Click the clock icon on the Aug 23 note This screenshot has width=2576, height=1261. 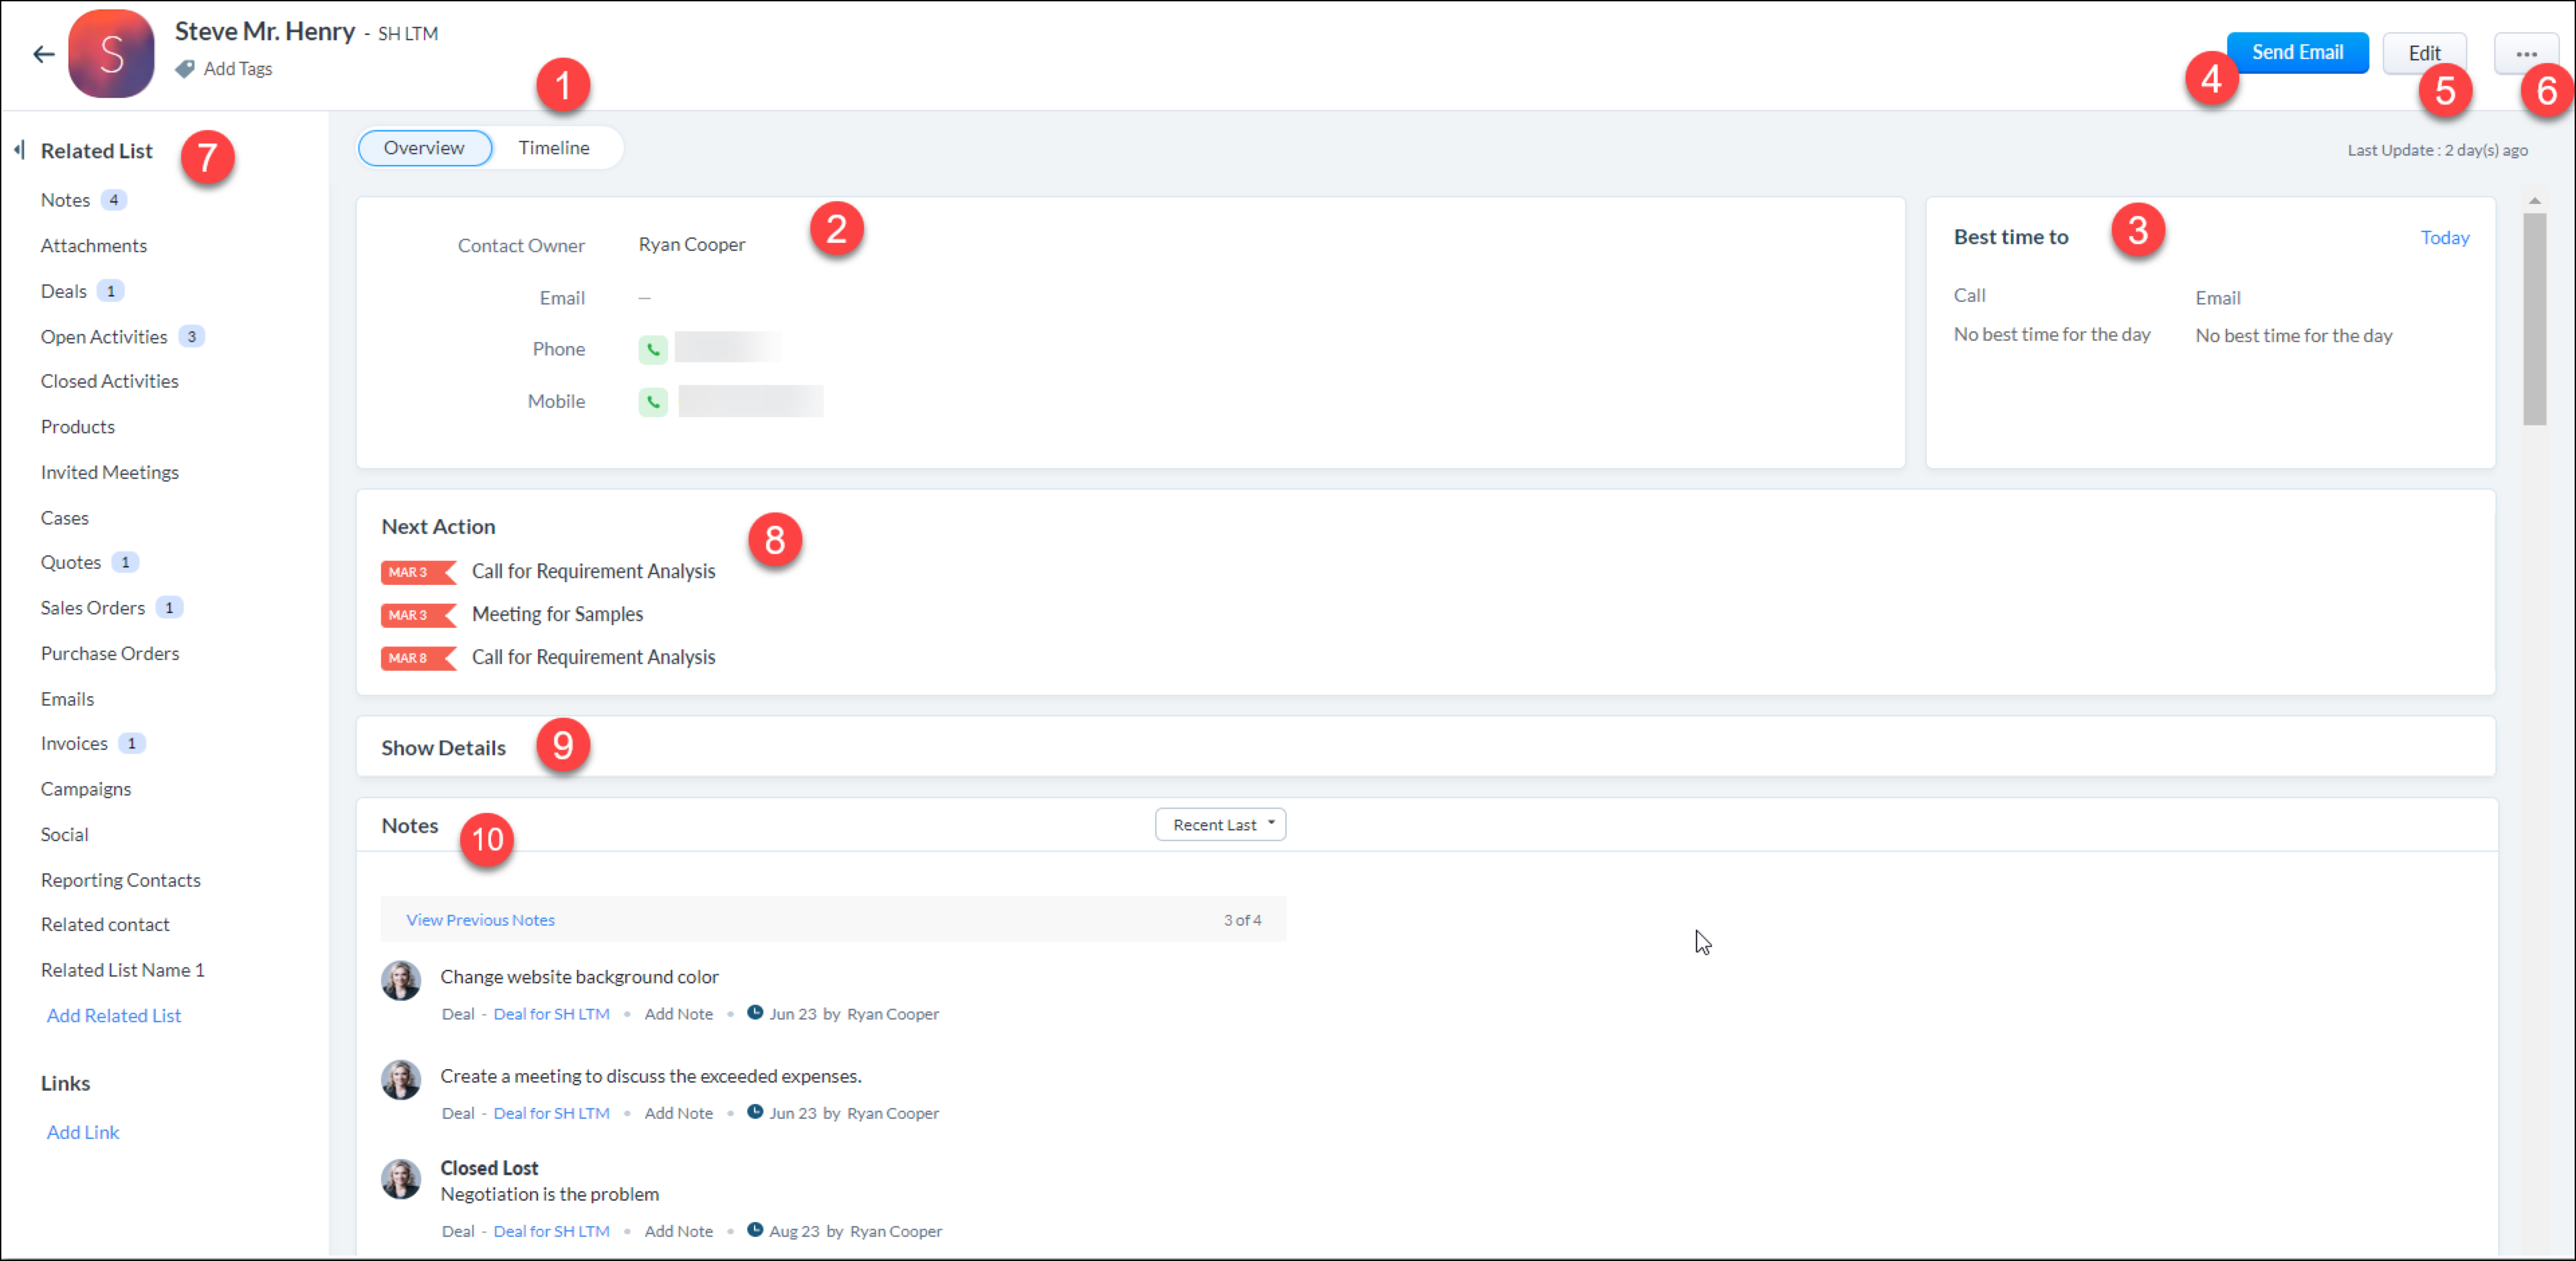[x=755, y=1230]
